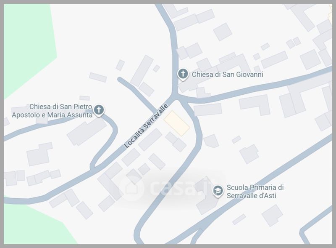Click the central road junction near San Giovanni
The width and height of the screenshot is (336, 248).
(x=175, y=96)
